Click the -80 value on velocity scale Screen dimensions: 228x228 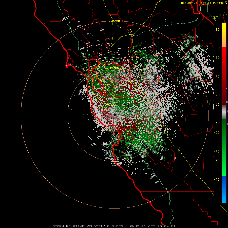(217, 189)
